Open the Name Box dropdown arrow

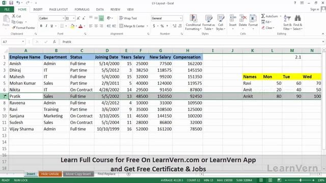click(x=23, y=42)
